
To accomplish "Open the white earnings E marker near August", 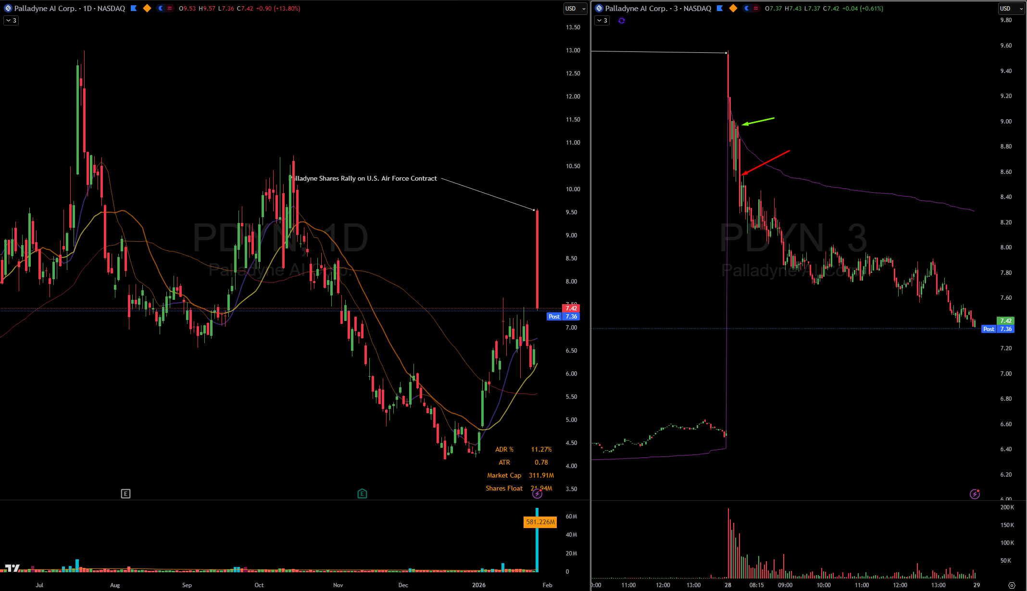I will [125, 493].
